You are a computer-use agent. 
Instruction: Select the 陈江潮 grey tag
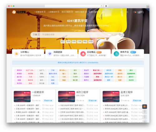tap(42, 83)
